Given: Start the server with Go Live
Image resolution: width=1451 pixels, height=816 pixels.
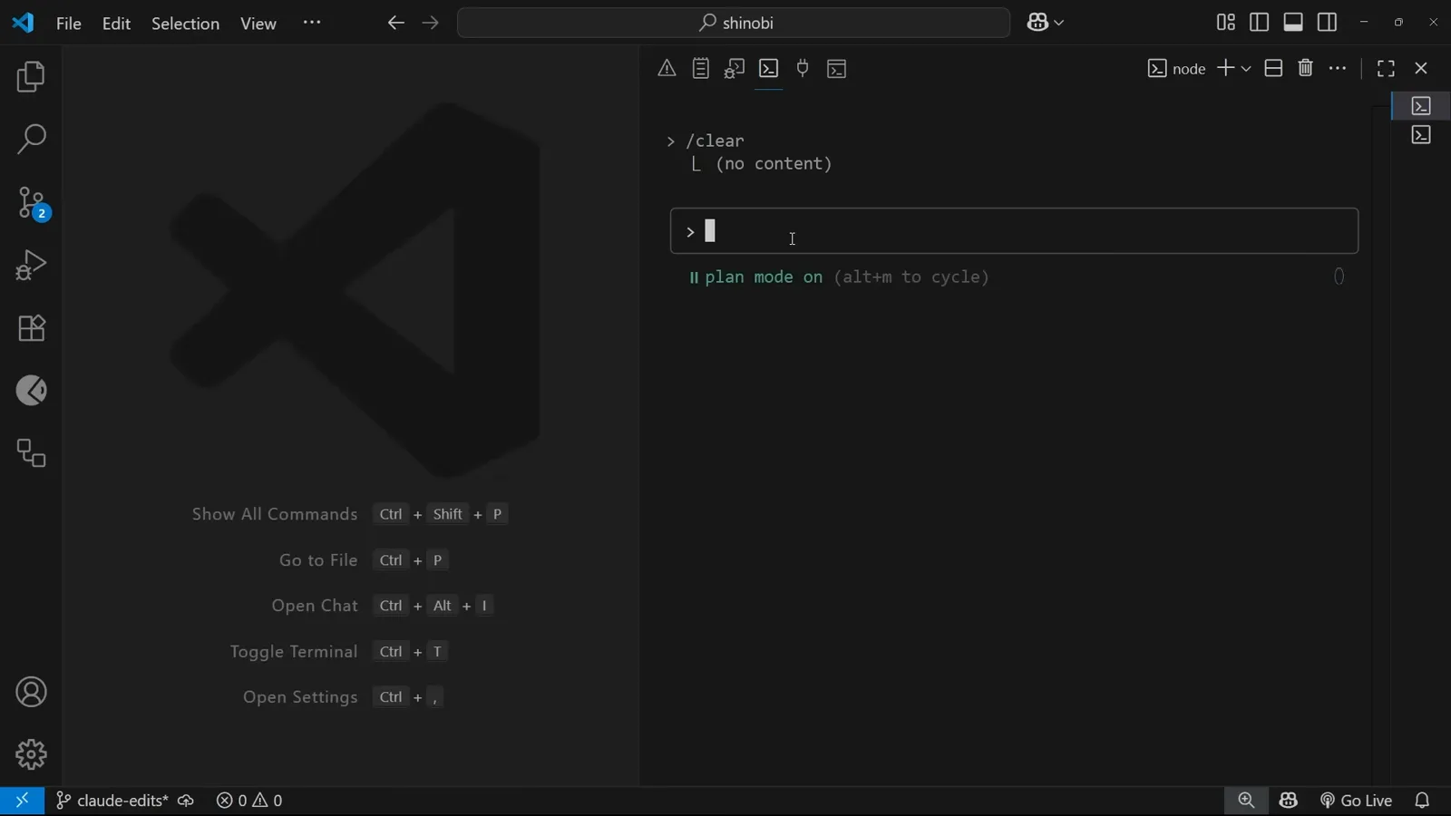Looking at the screenshot, I should [1357, 801].
